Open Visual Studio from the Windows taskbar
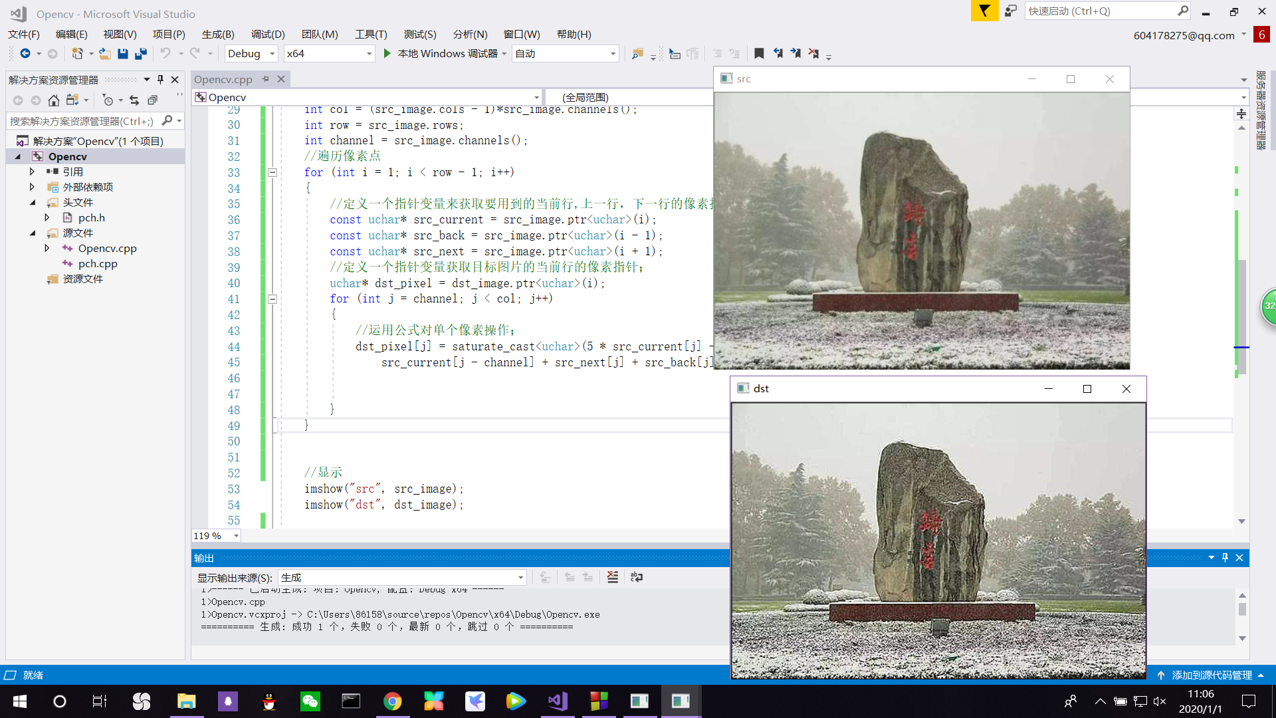Image resolution: width=1276 pixels, height=718 pixels. click(557, 701)
